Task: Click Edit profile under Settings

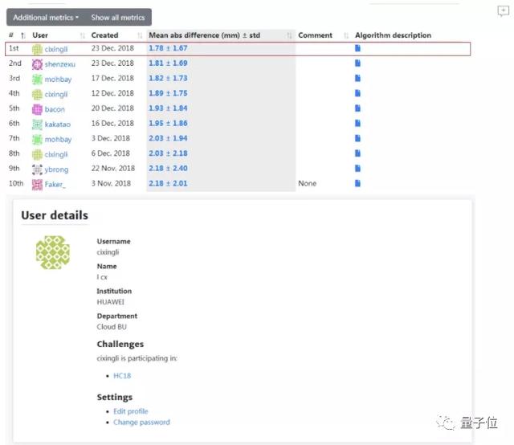Action: [131, 411]
